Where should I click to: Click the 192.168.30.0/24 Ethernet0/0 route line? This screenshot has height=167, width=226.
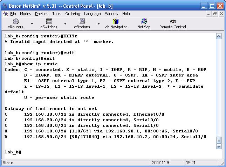click(84, 114)
